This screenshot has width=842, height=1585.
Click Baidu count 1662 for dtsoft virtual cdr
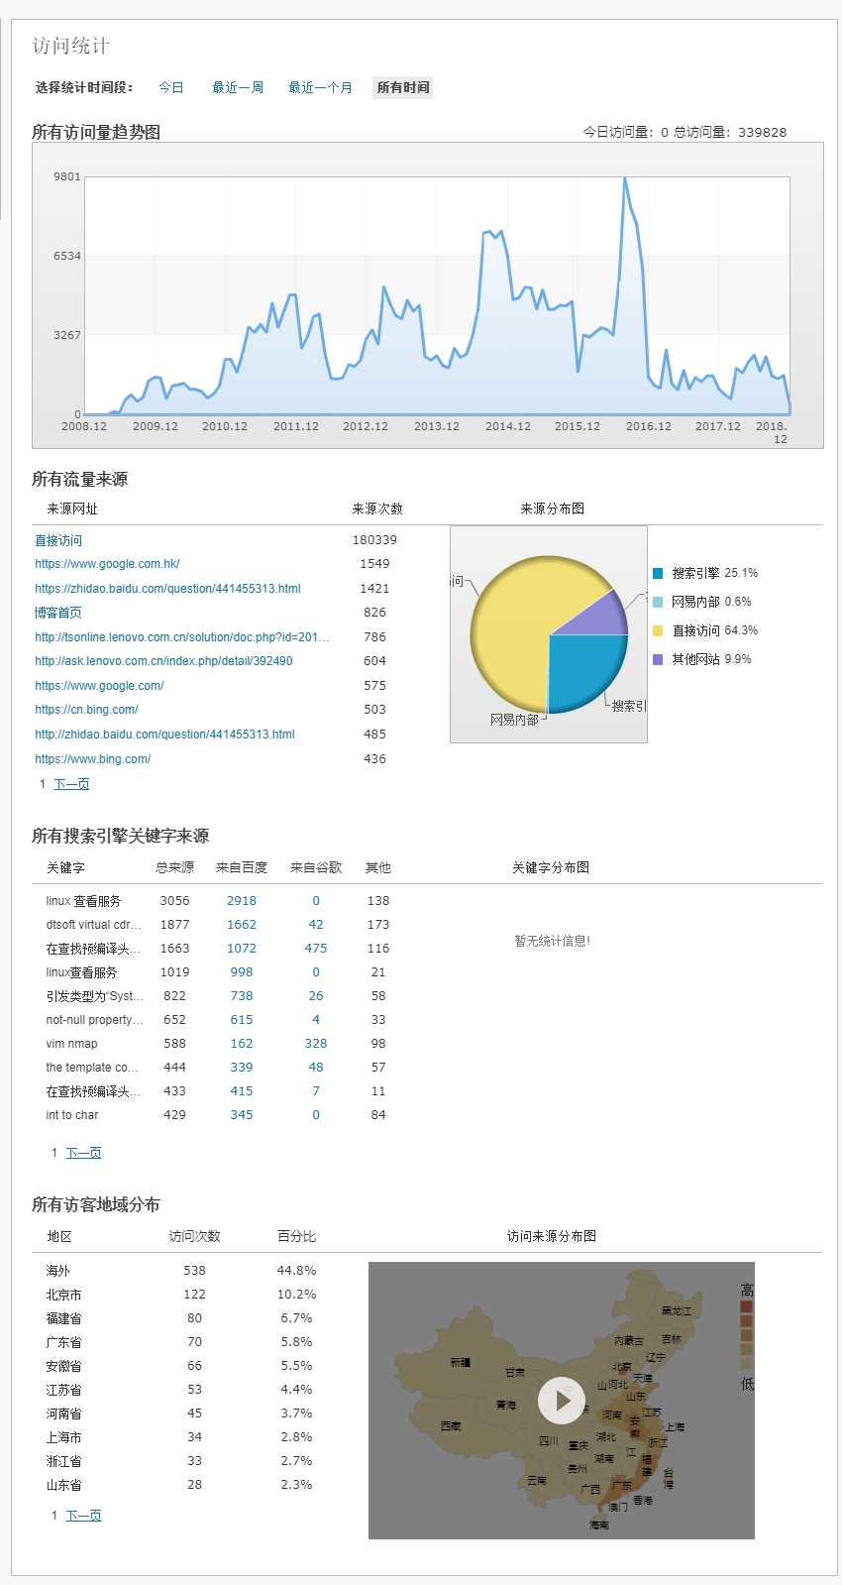coord(242,925)
